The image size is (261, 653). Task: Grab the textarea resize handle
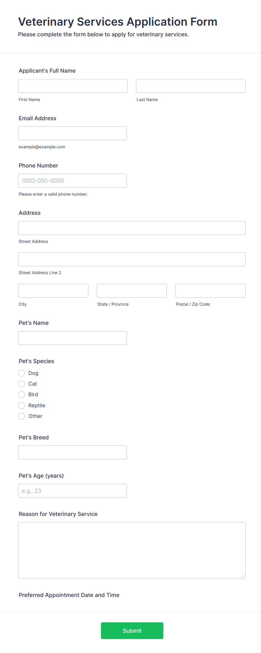(243, 576)
